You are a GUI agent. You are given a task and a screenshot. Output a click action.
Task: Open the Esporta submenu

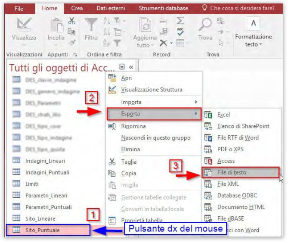click(x=154, y=114)
